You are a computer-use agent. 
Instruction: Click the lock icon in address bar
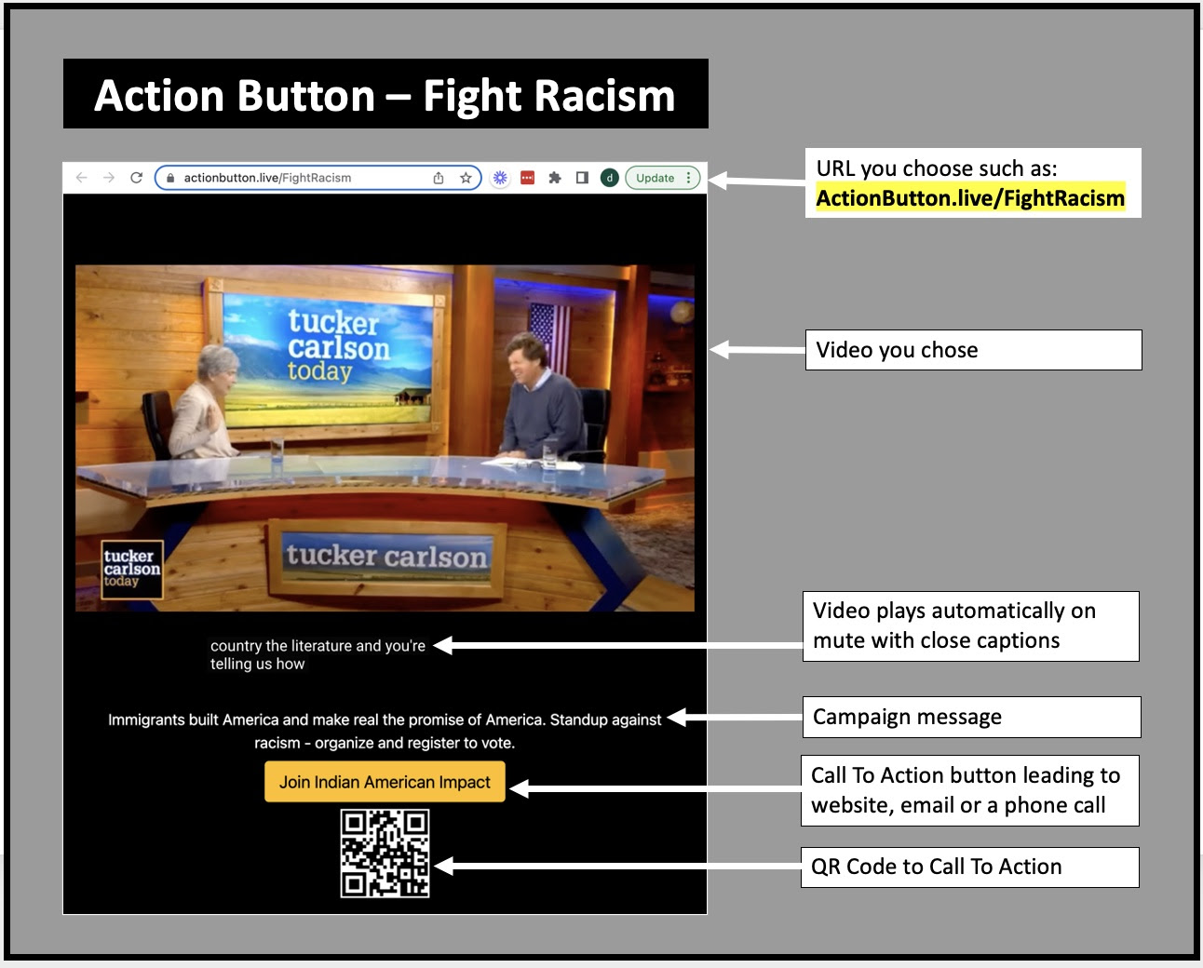tap(169, 178)
